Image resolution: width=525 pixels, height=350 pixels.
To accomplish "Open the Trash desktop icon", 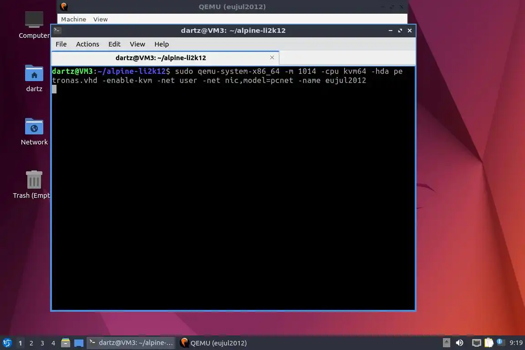I will [x=33, y=185].
